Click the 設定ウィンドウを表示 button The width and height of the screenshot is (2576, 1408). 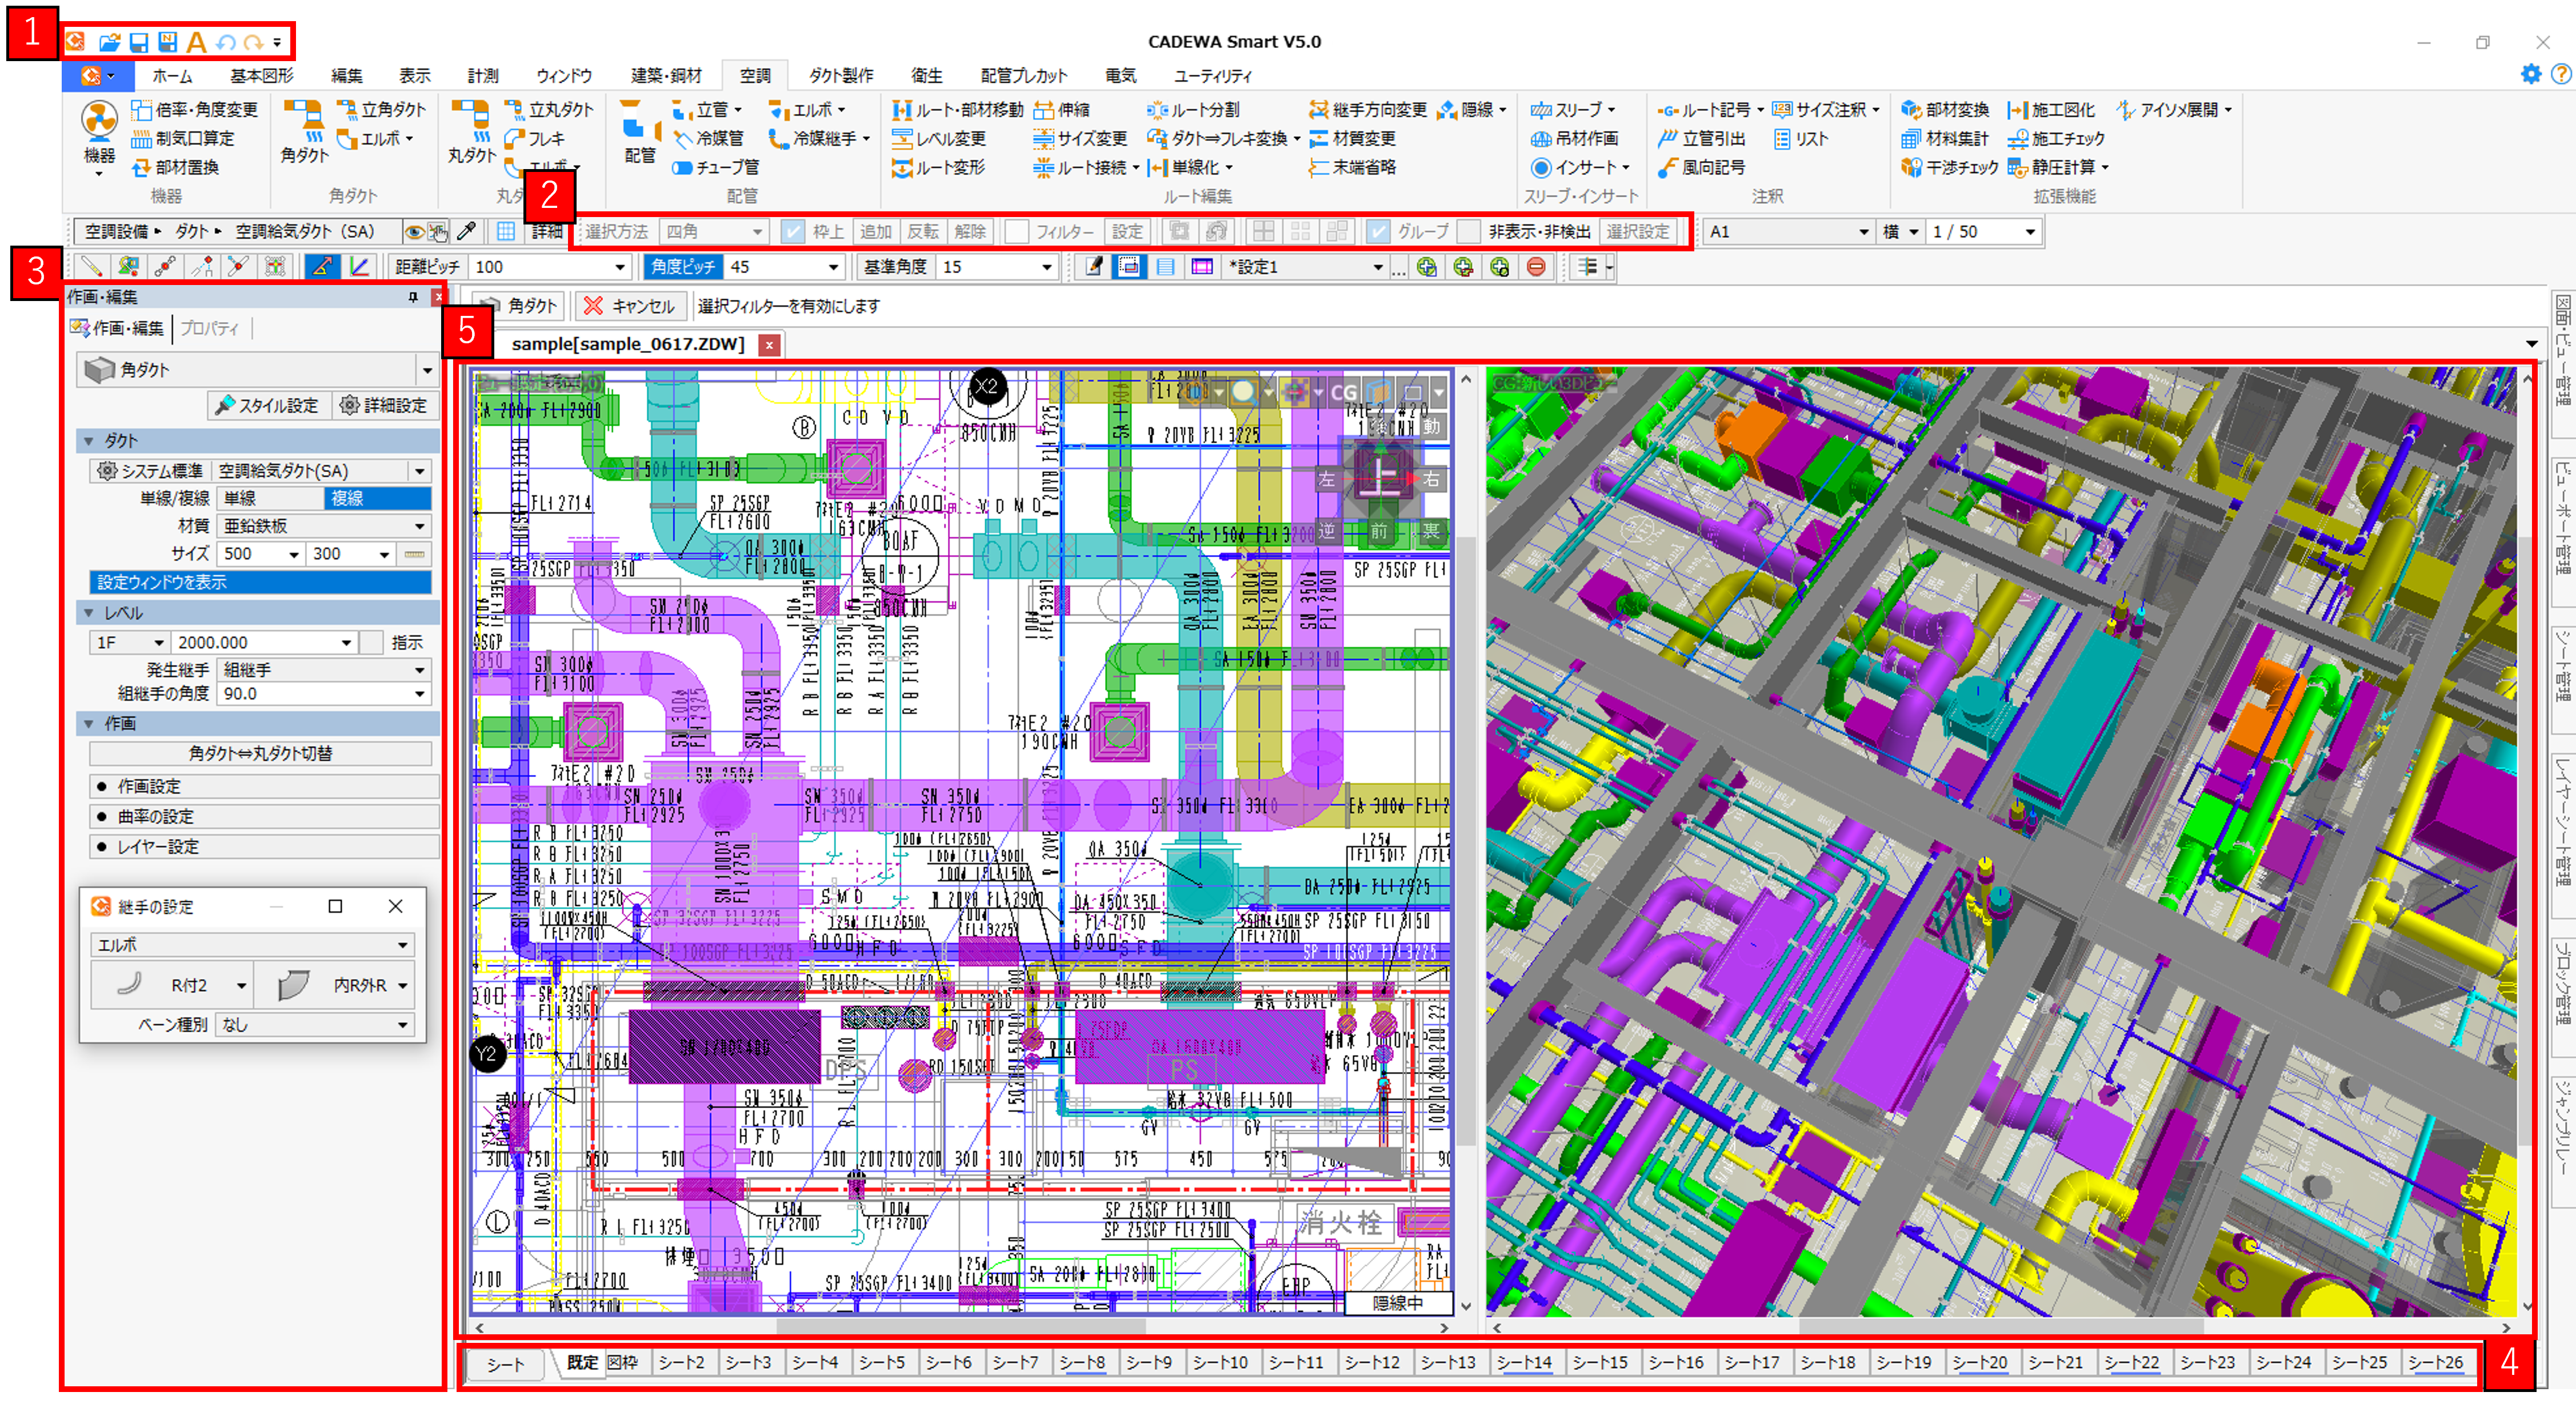click(x=260, y=581)
